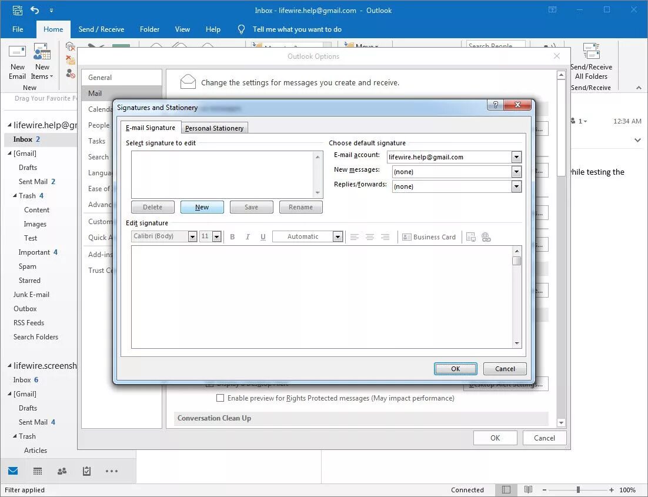Toggle Bold in signature editor
Viewport: 648px width, 497px height.
232,237
